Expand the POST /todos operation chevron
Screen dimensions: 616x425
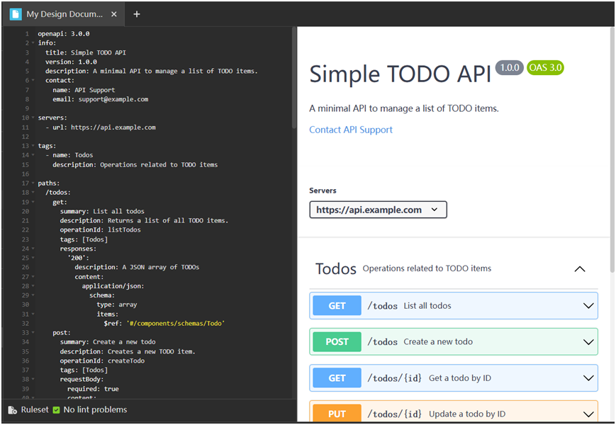588,342
